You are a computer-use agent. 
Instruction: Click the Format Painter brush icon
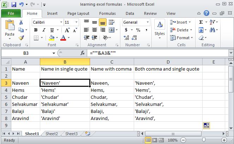(x=21, y=37)
